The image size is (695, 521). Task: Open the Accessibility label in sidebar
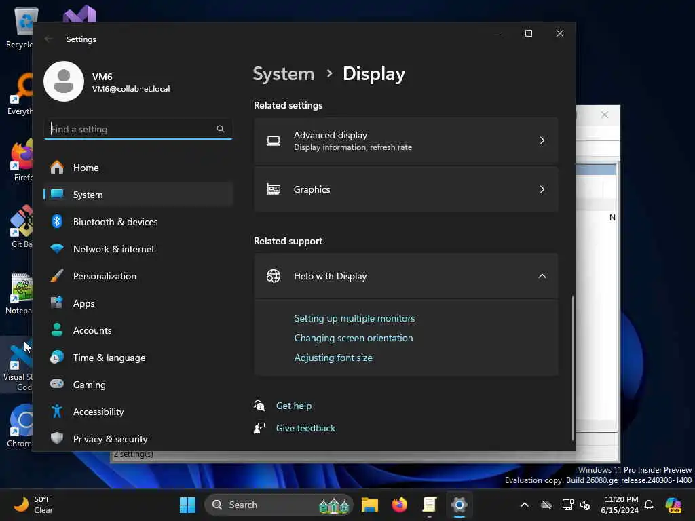coord(98,412)
